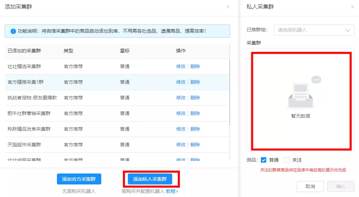Viewport: 359px width, 197px height.
Task: Click 修改 for 挑战者宠物-朋友圈爆款
Action: (x=181, y=98)
